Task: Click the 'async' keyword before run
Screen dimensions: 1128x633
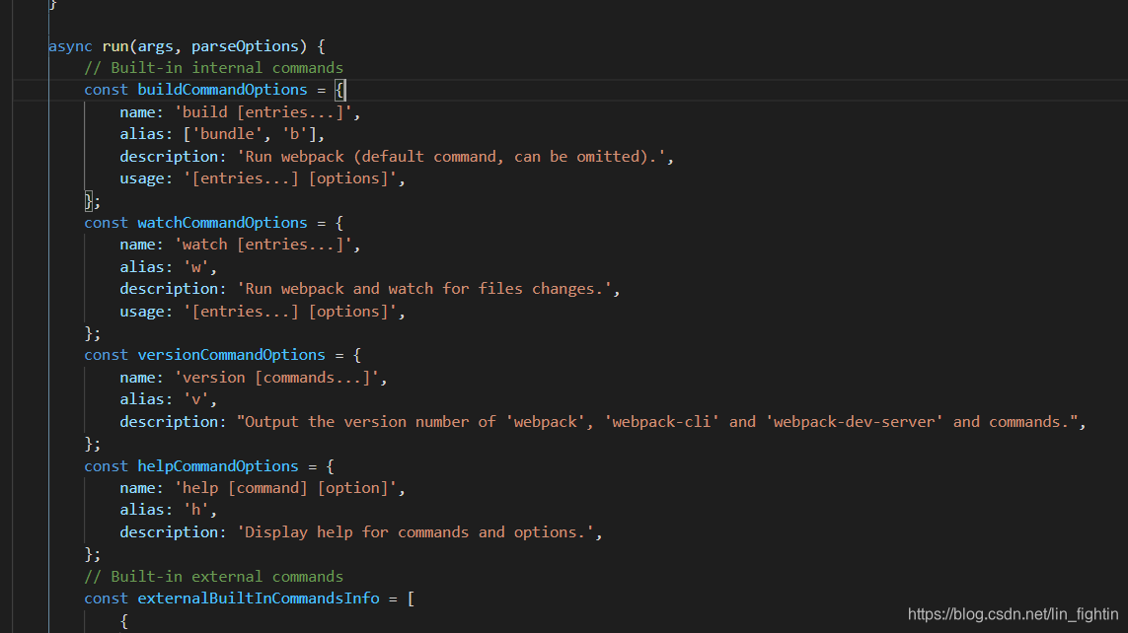Action: click(x=70, y=46)
